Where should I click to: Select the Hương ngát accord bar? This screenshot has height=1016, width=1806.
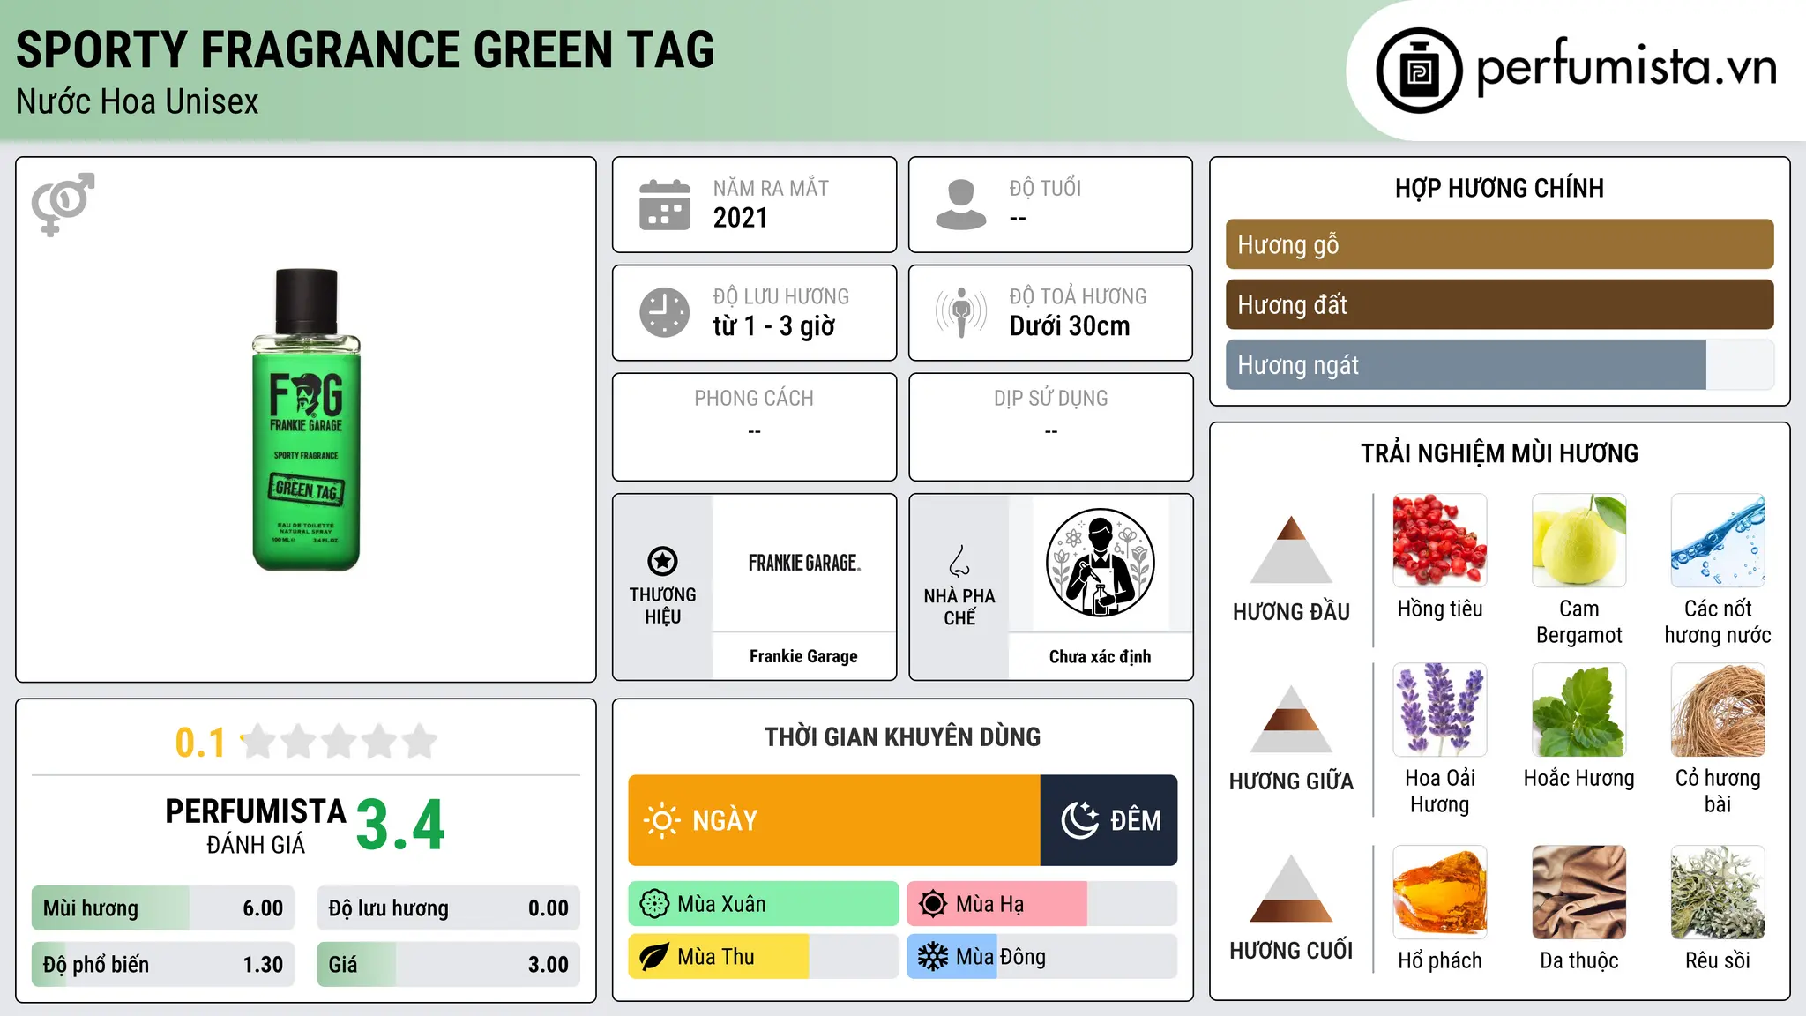1499,364
